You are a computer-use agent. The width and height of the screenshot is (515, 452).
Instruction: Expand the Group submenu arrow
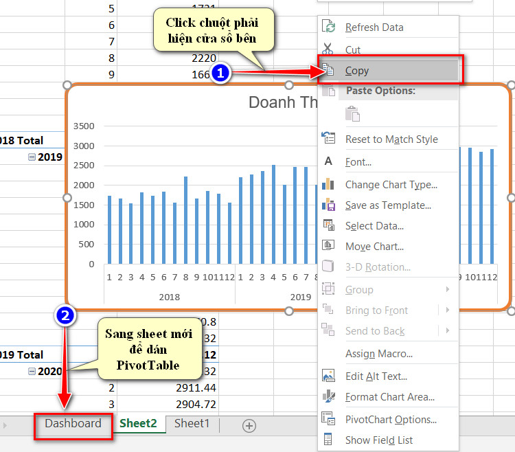pyautogui.click(x=447, y=289)
